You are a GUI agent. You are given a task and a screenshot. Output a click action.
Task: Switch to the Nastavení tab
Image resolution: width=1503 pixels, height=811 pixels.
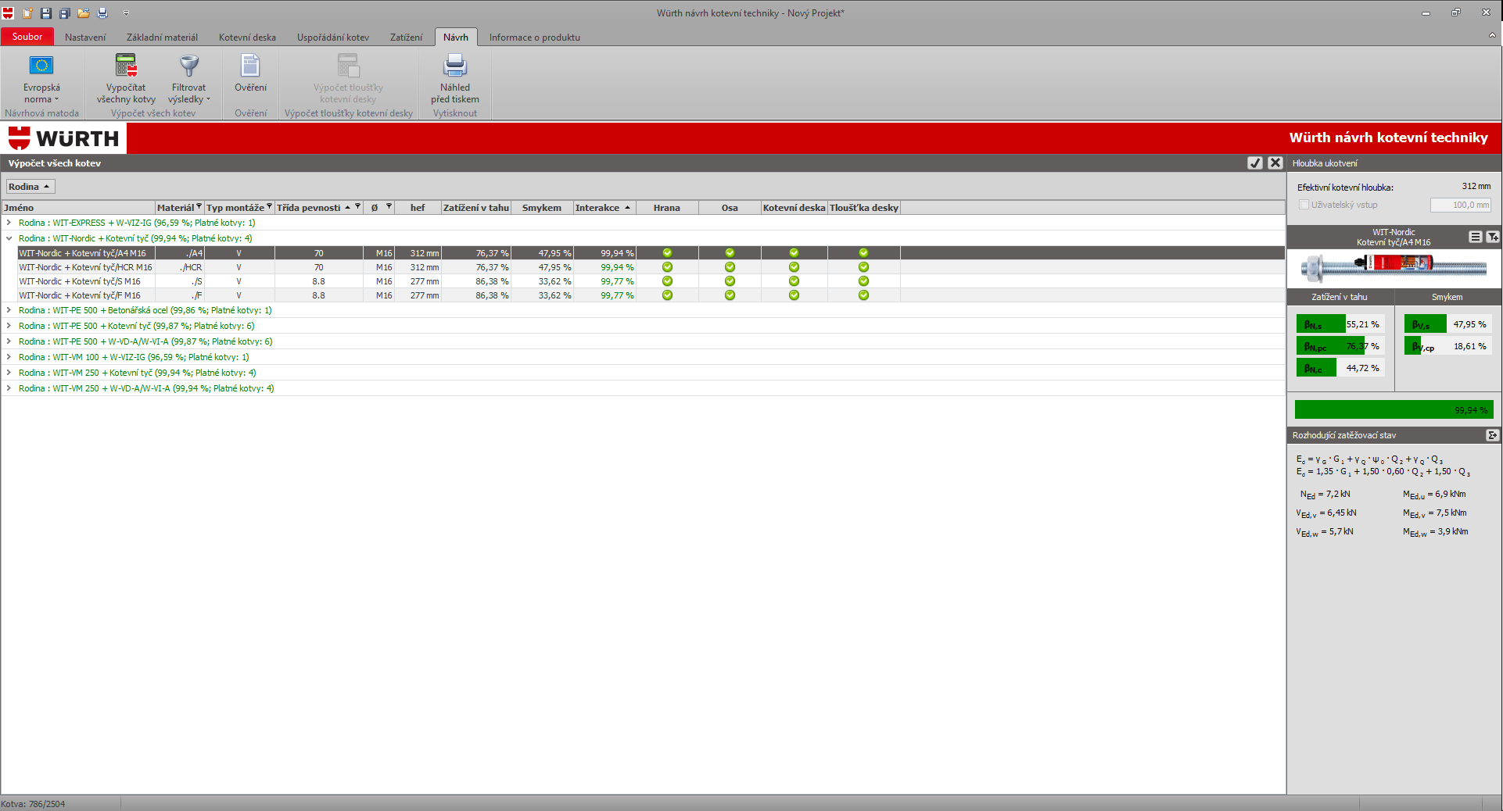coord(85,38)
